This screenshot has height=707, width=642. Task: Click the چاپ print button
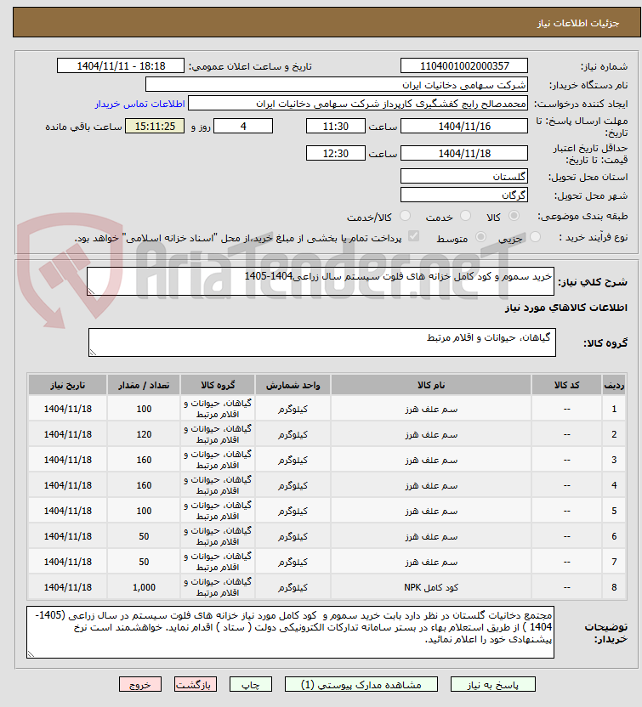(x=250, y=684)
